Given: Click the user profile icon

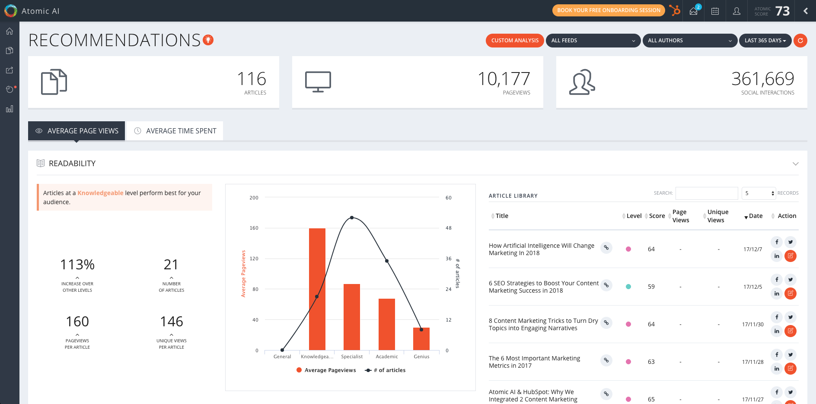Looking at the screenshot, I should point(736,11).
